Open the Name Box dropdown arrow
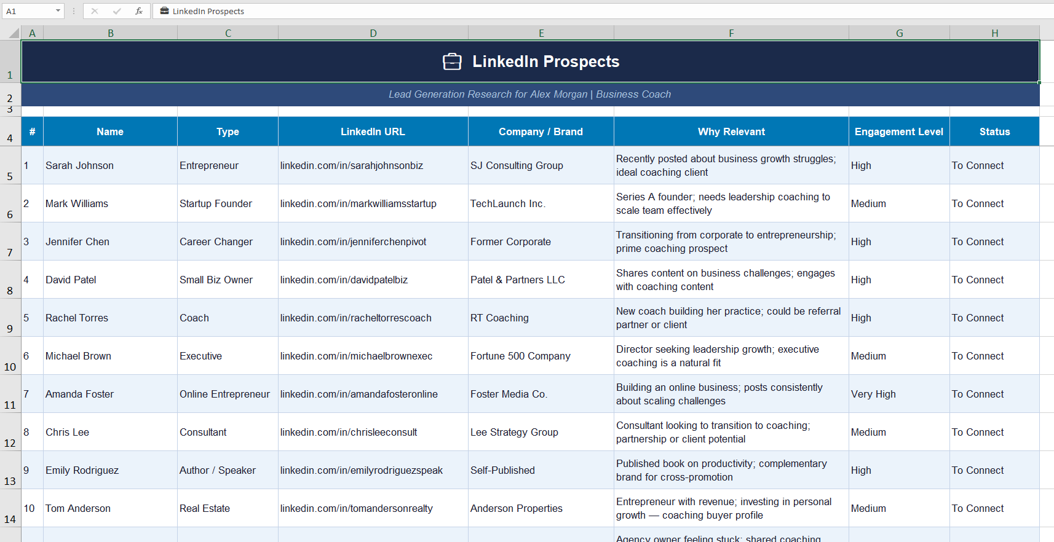The height and width of the screenshot is (542, 1054). tap(58, 11)
